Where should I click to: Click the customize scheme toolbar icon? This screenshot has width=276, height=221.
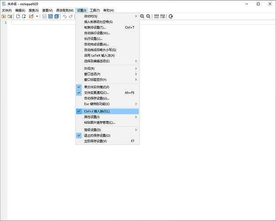tap(163, 16)
